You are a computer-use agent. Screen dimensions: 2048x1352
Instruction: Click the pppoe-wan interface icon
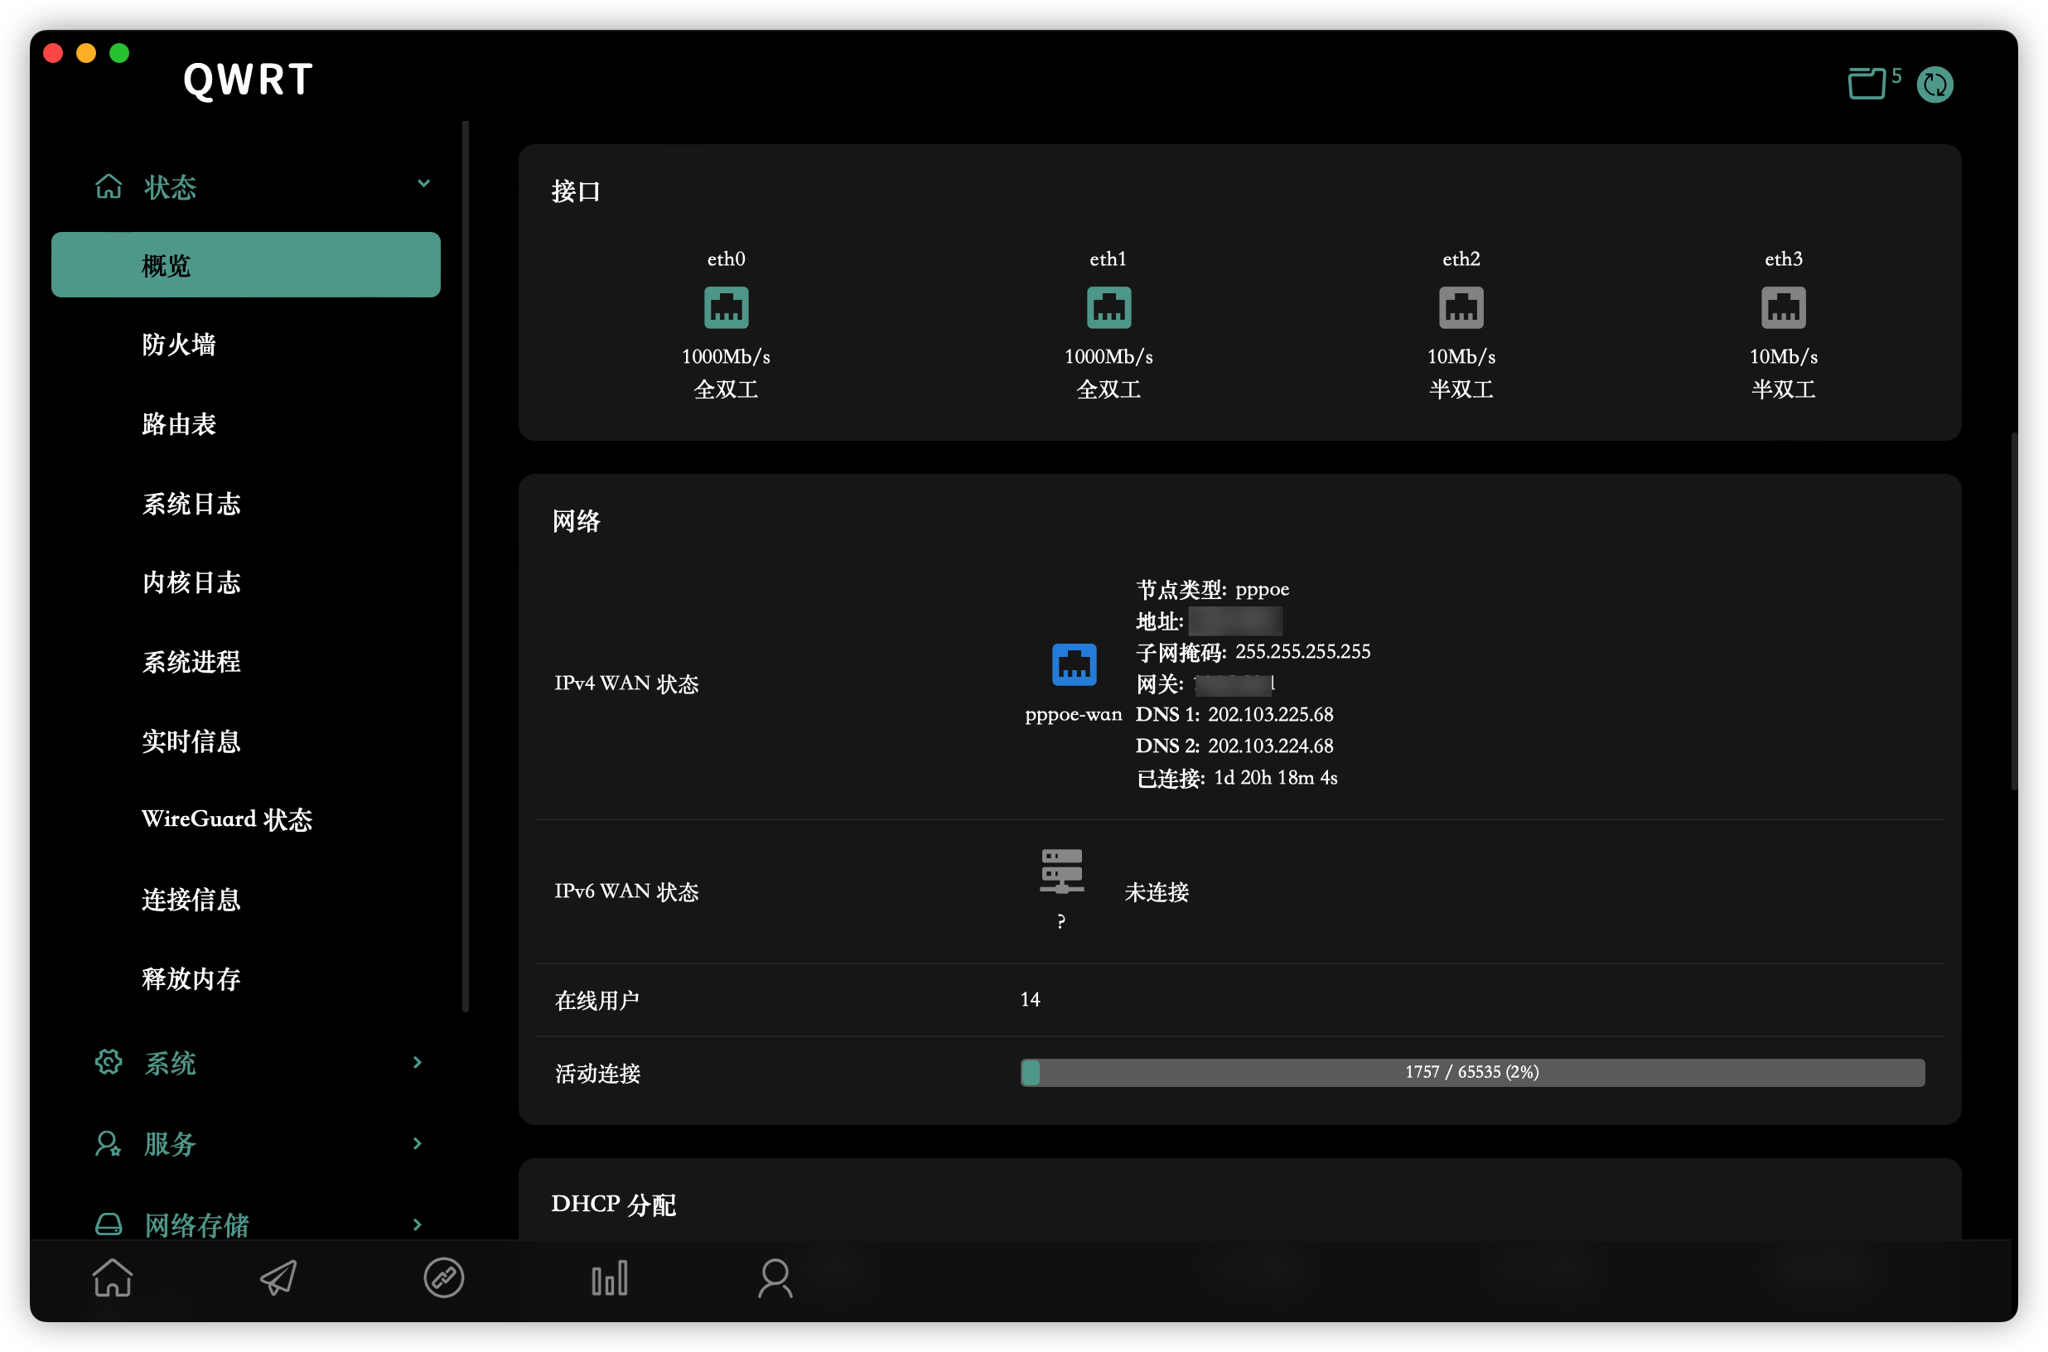[x=1074, y=664]
